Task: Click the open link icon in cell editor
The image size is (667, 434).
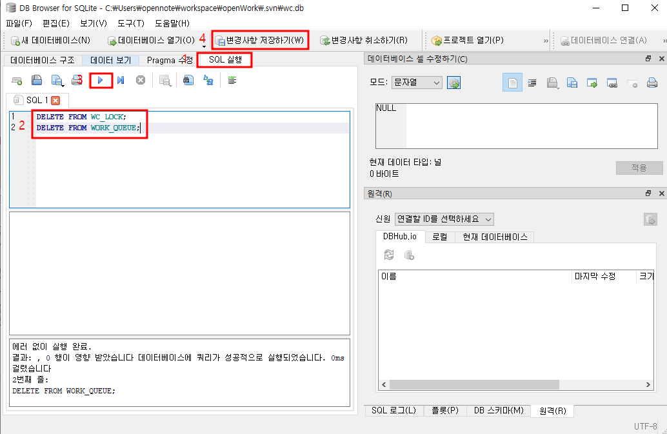Action: click(612, 83)
